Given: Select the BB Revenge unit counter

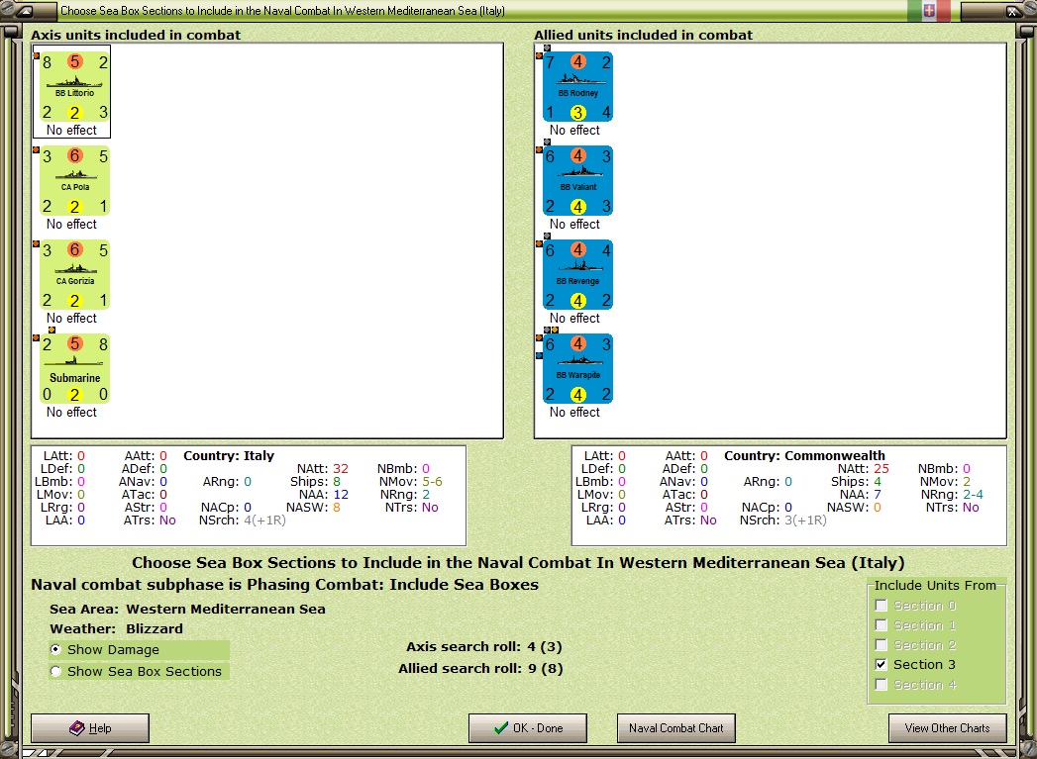Looking at the screenshot, I should click(578, 275).
